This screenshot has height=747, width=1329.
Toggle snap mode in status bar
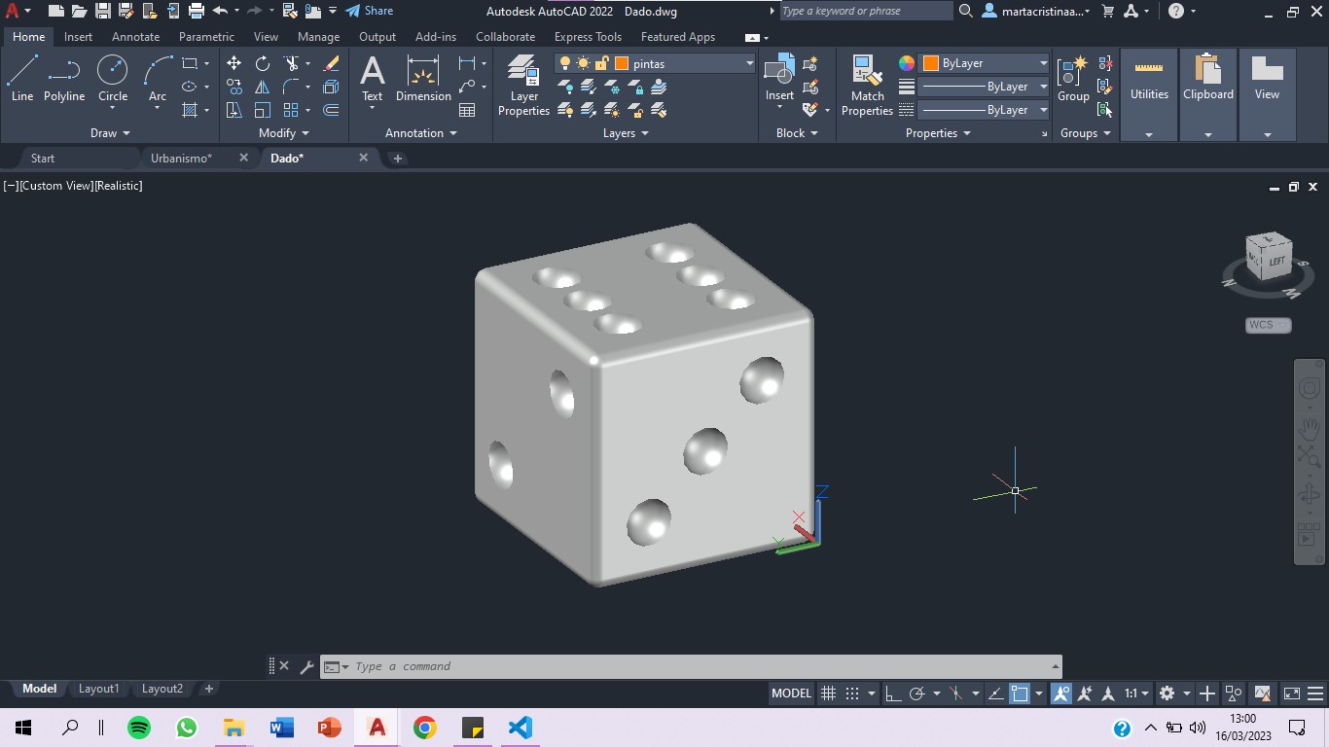point(852,694)
